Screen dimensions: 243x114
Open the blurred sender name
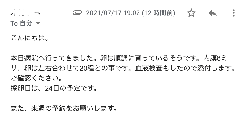(26, 12)
